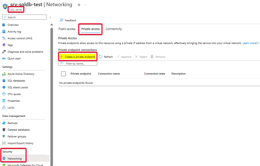The width and height of the screenshot is (260, 166).
Task: Click the Refresh label text
Action: pyautogui.click(x=108, y=57)
